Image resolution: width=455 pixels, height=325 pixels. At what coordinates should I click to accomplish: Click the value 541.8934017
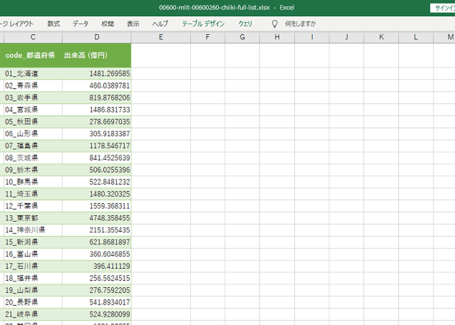109,302
